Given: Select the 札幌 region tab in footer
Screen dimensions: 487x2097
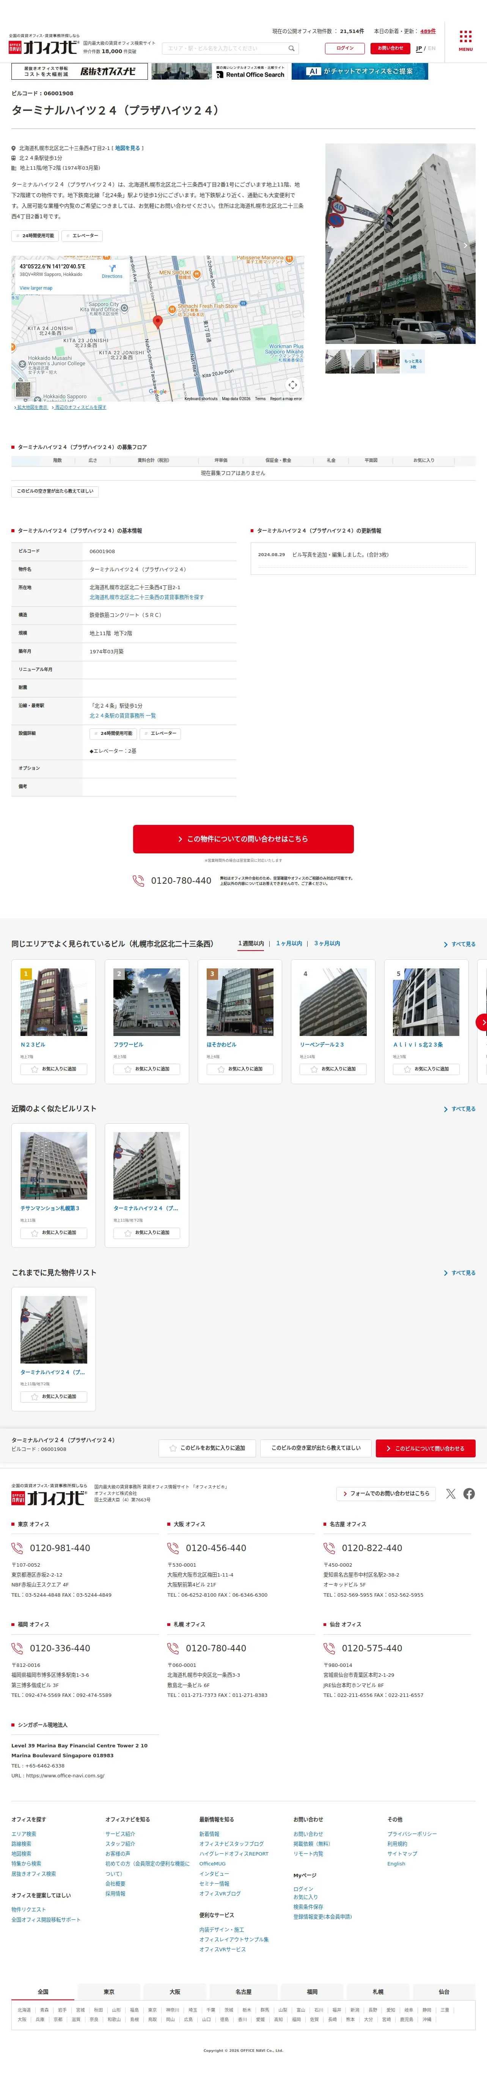Looking at the screenshot, I should 378,1991.
